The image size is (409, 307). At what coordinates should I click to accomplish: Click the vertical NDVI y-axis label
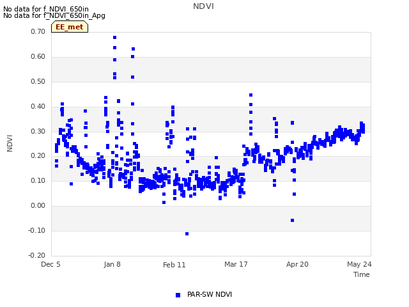(10, 143)
